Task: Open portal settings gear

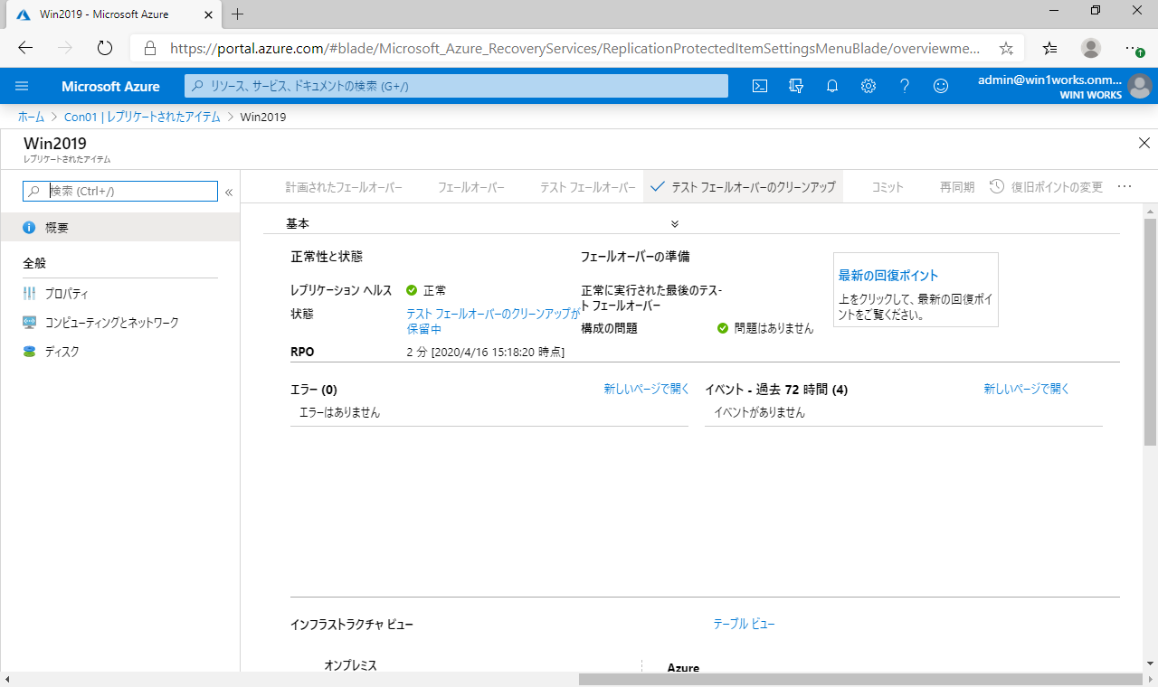Action: tap(868, 86)
